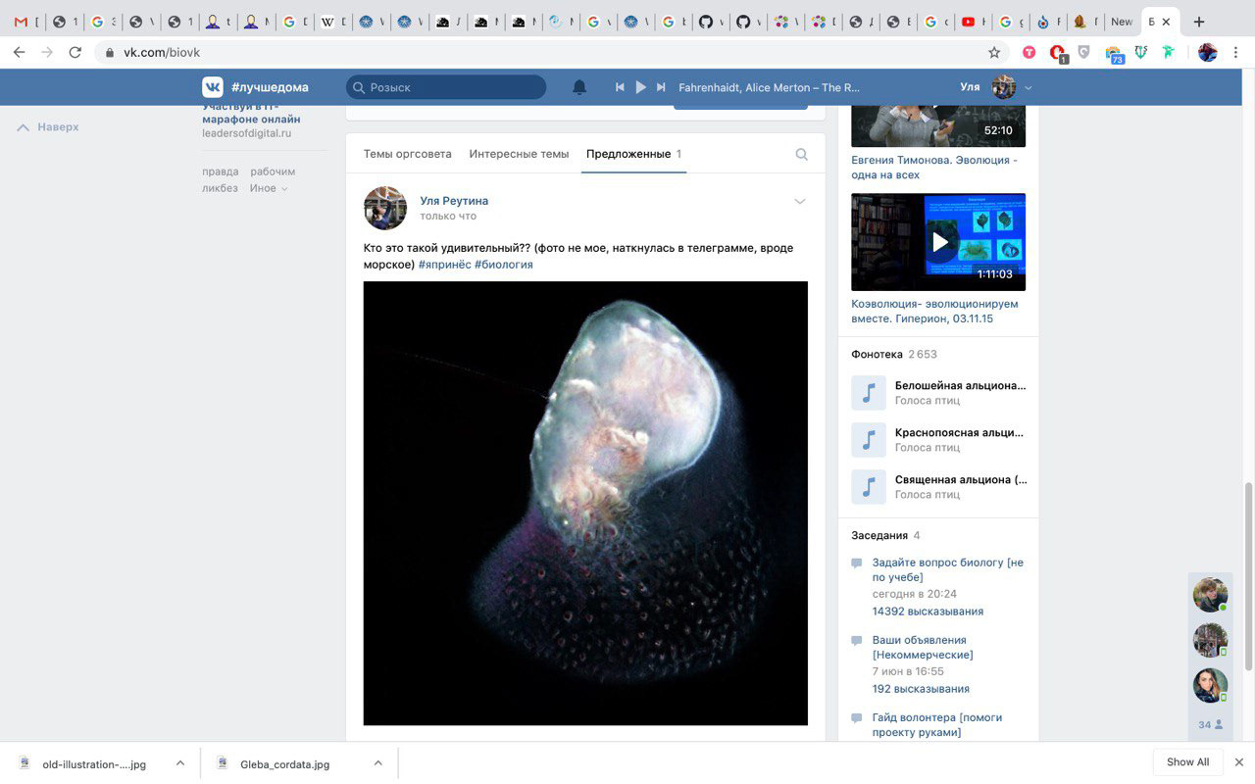
Task: Select the Предложенные tab
Action: pos(633,154)
